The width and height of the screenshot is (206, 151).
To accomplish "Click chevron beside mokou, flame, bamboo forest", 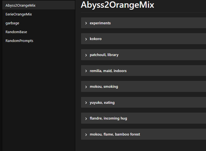I will tap(86, 134).
